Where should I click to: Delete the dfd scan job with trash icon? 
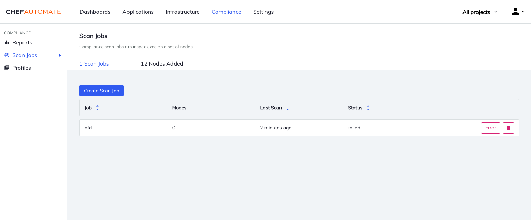click(x=508, y=128)
